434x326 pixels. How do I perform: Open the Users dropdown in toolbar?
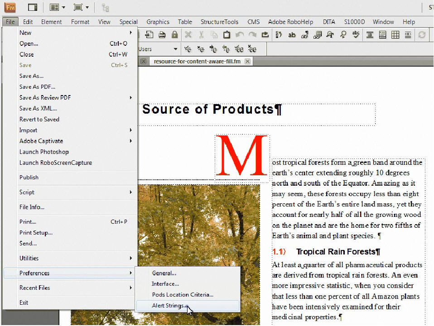(175, 49)
